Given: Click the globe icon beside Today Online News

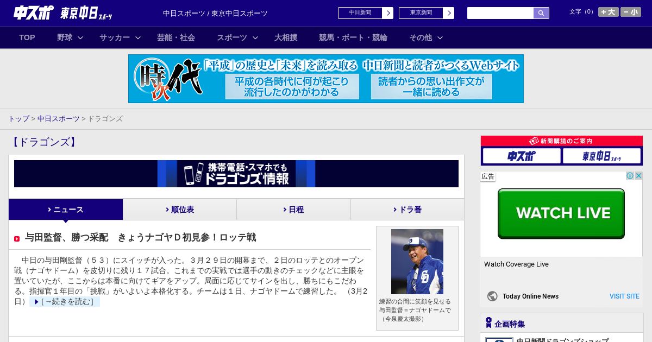Looking at the screenshot, I should tap(492, 296).
